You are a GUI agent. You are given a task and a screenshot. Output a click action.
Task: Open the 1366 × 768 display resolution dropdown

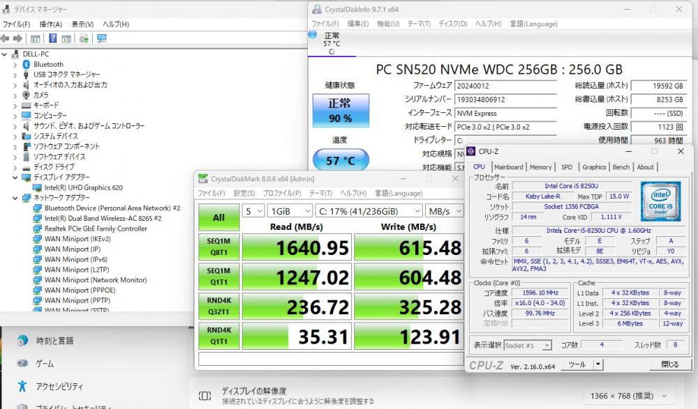pos(629,396)
